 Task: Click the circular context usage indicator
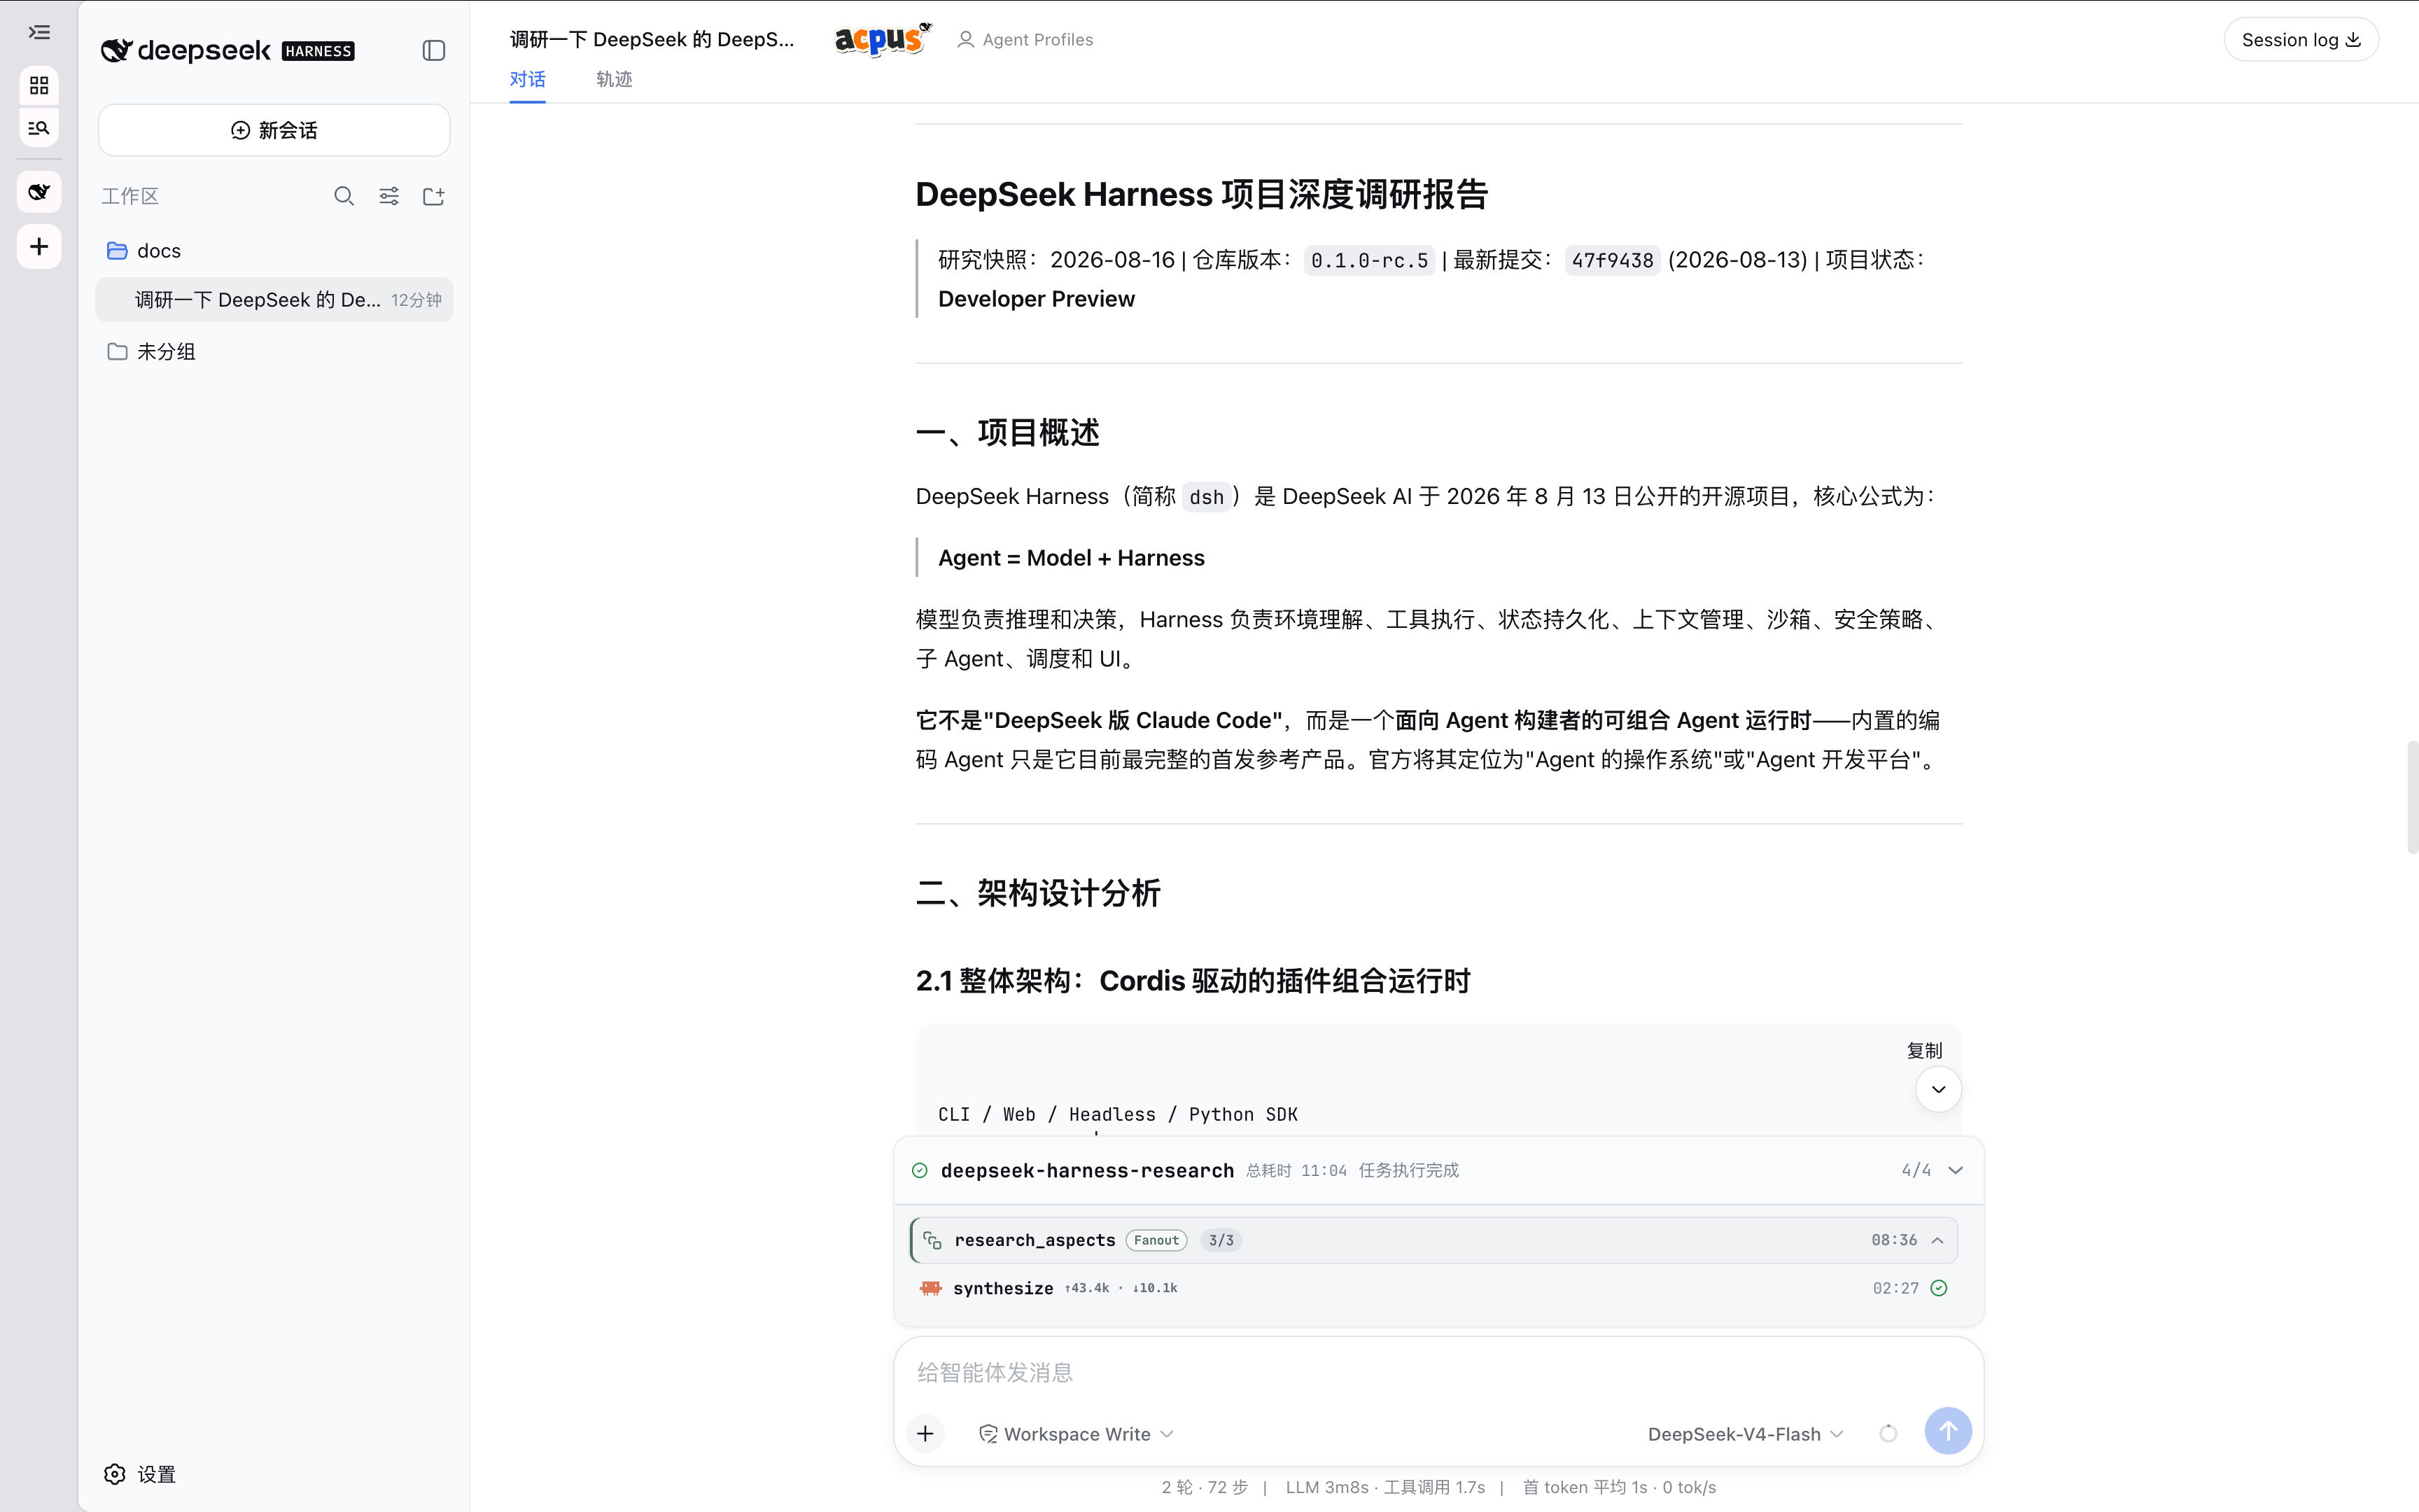pyautogui.click(x=1888, y=1434)
